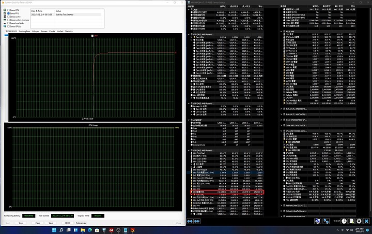
Task: Click the first blue arrows layout icon in HWiNFO
Action: coord(190,221)
